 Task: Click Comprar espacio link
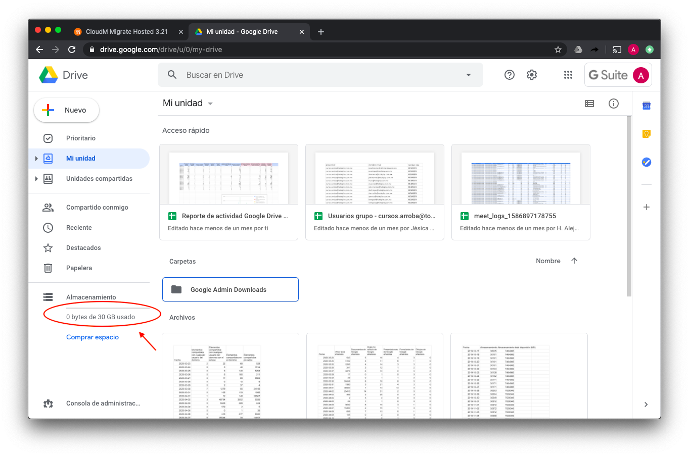(93, 337)
